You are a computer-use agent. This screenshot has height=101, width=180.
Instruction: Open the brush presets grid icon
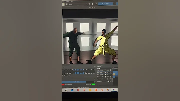coord(67,4)
